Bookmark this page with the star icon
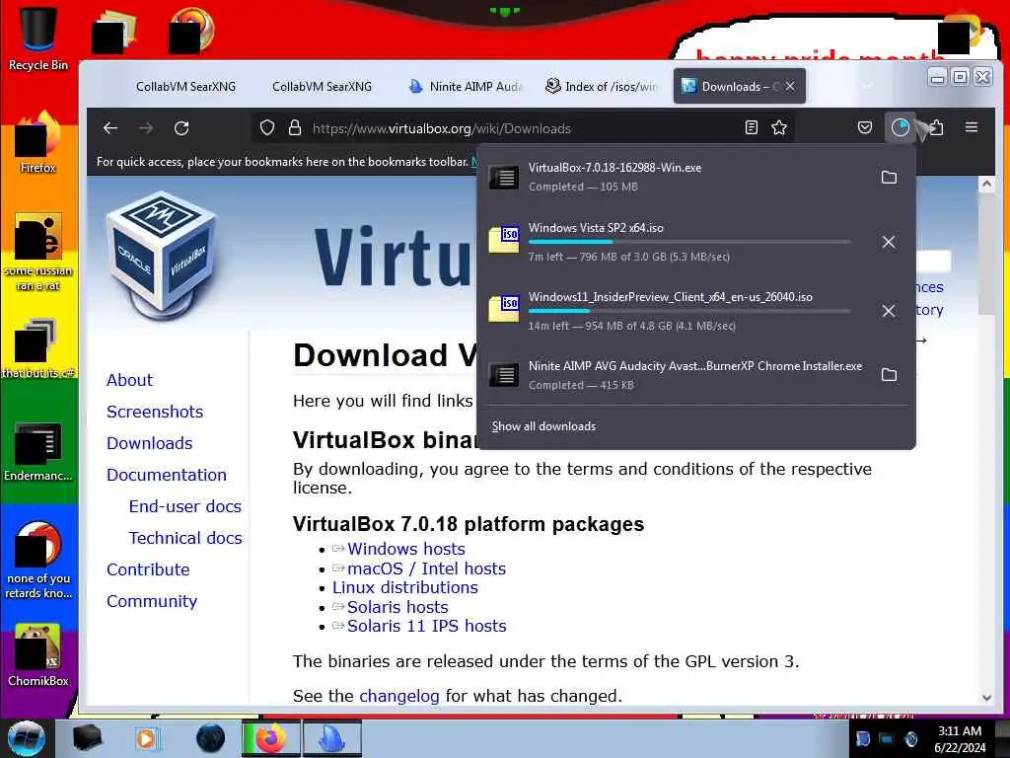The width and height of the screenshot is (1010, 758). (x=779, y=127)
